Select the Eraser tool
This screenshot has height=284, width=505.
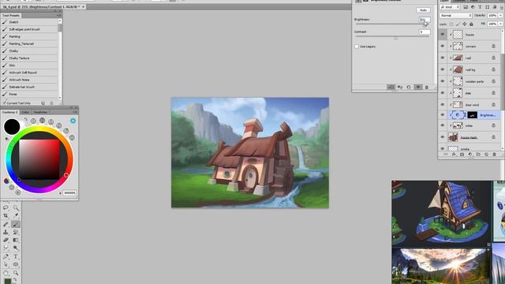tap(6, 240)
